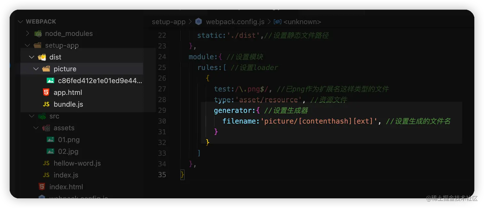Image resolution: width=484 pixels, height=208 pixels.
Task: Click the 'picture/[contenthash][ext]' string
Action: tap(319, 121)
